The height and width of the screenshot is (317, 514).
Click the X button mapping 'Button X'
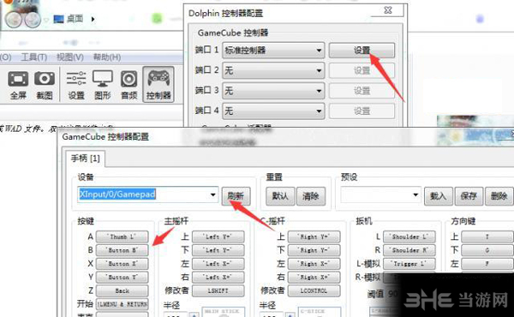[123, 264]
